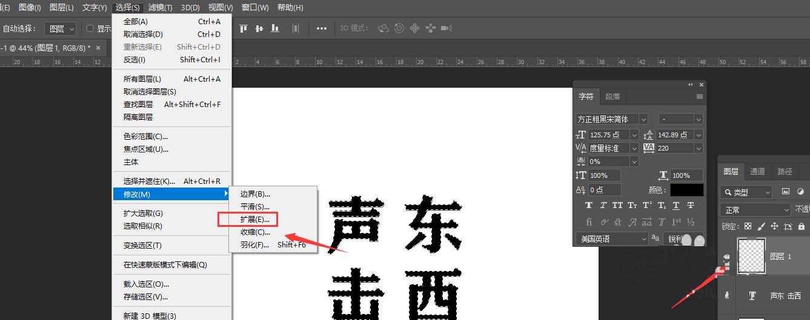Click the black text color swatch
Viewport: 810px width, 320px height.
pos(686,190)
